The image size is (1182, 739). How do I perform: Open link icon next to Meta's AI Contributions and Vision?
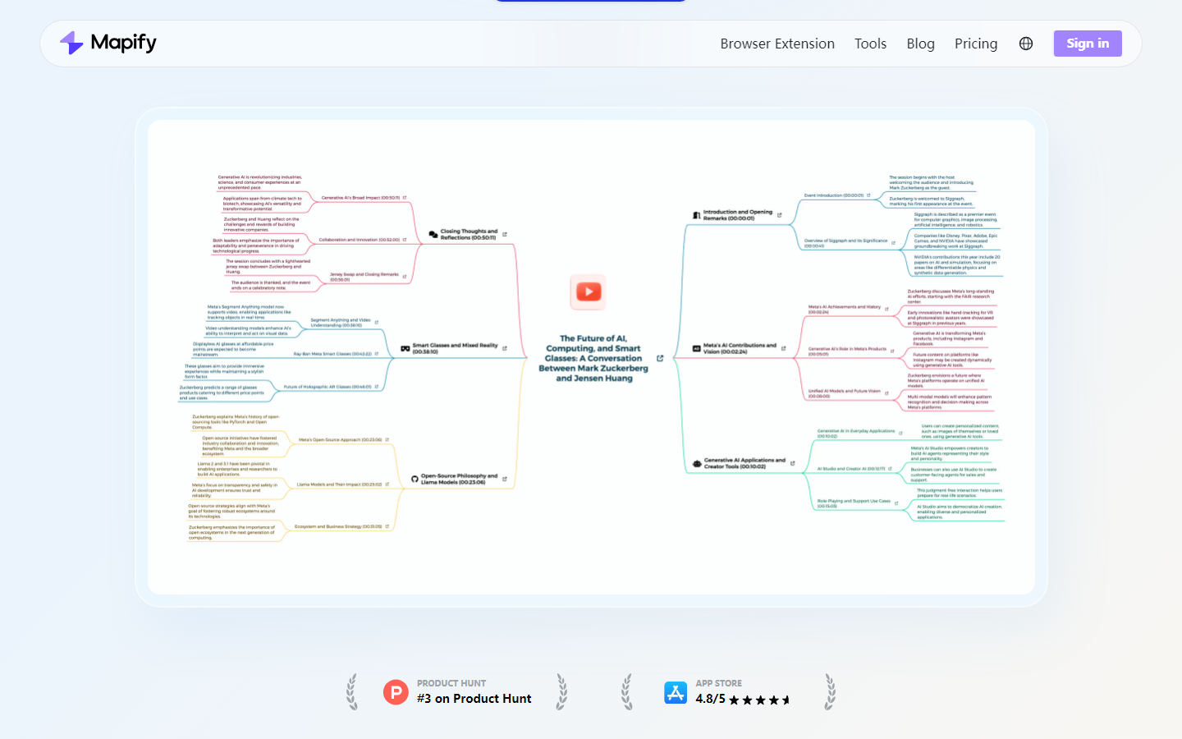(x=784, y=348)
